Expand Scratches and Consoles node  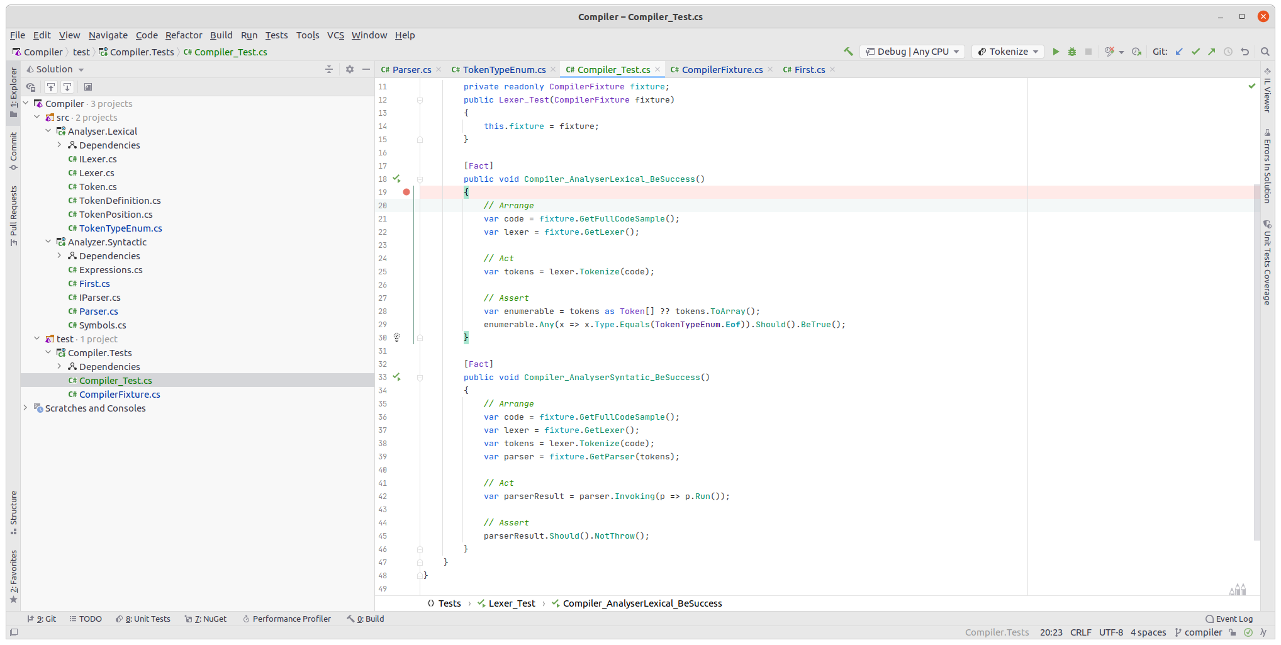click(x=26, y=408)
